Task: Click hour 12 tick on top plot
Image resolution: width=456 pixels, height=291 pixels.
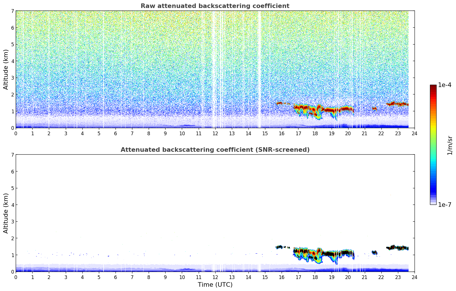Action: 215,133
